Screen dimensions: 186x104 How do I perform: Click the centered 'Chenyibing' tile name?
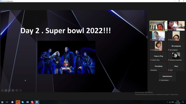coord(158,66)
